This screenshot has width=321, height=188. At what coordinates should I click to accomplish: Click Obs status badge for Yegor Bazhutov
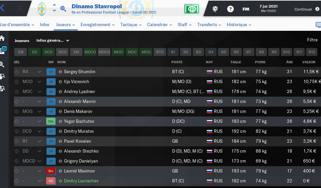click(51, 121)
